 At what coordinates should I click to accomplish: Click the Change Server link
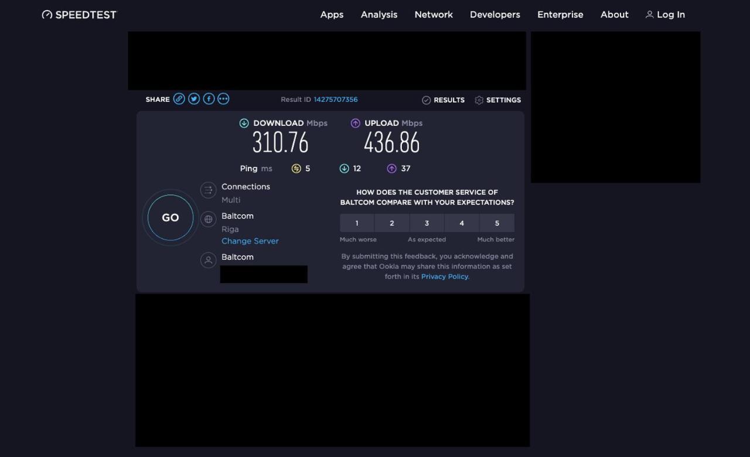250,241
